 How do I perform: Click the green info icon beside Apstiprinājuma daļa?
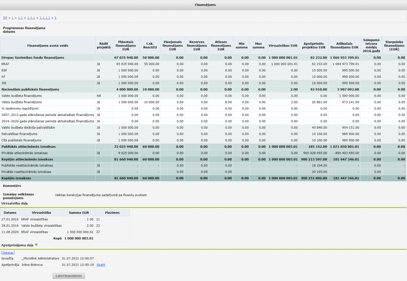pos(36,244)
